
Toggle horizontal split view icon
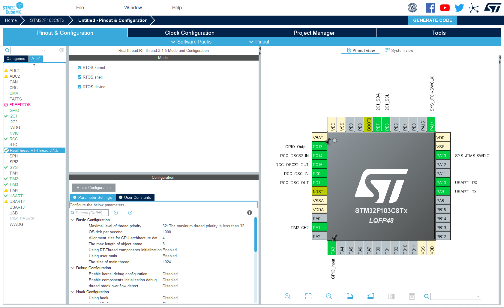(412, 296)
